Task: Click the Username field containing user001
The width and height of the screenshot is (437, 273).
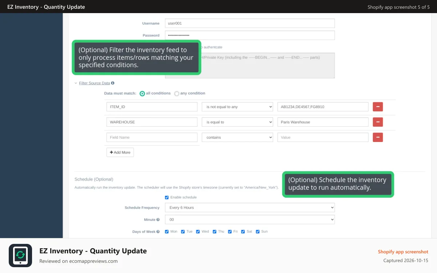Action: click(250, 23)
